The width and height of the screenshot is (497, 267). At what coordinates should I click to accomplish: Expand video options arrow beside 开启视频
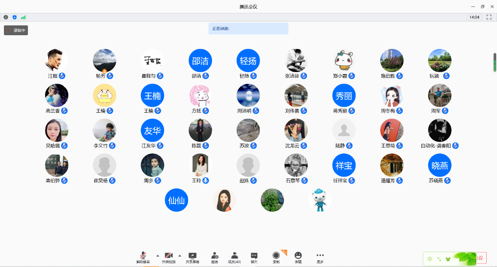tap(180, 255)
